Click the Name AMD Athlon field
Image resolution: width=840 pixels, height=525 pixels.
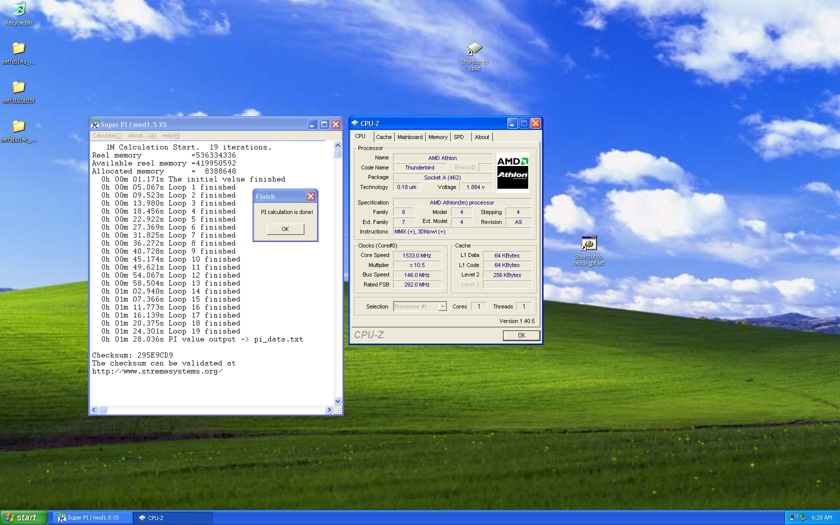coord(442,158)
